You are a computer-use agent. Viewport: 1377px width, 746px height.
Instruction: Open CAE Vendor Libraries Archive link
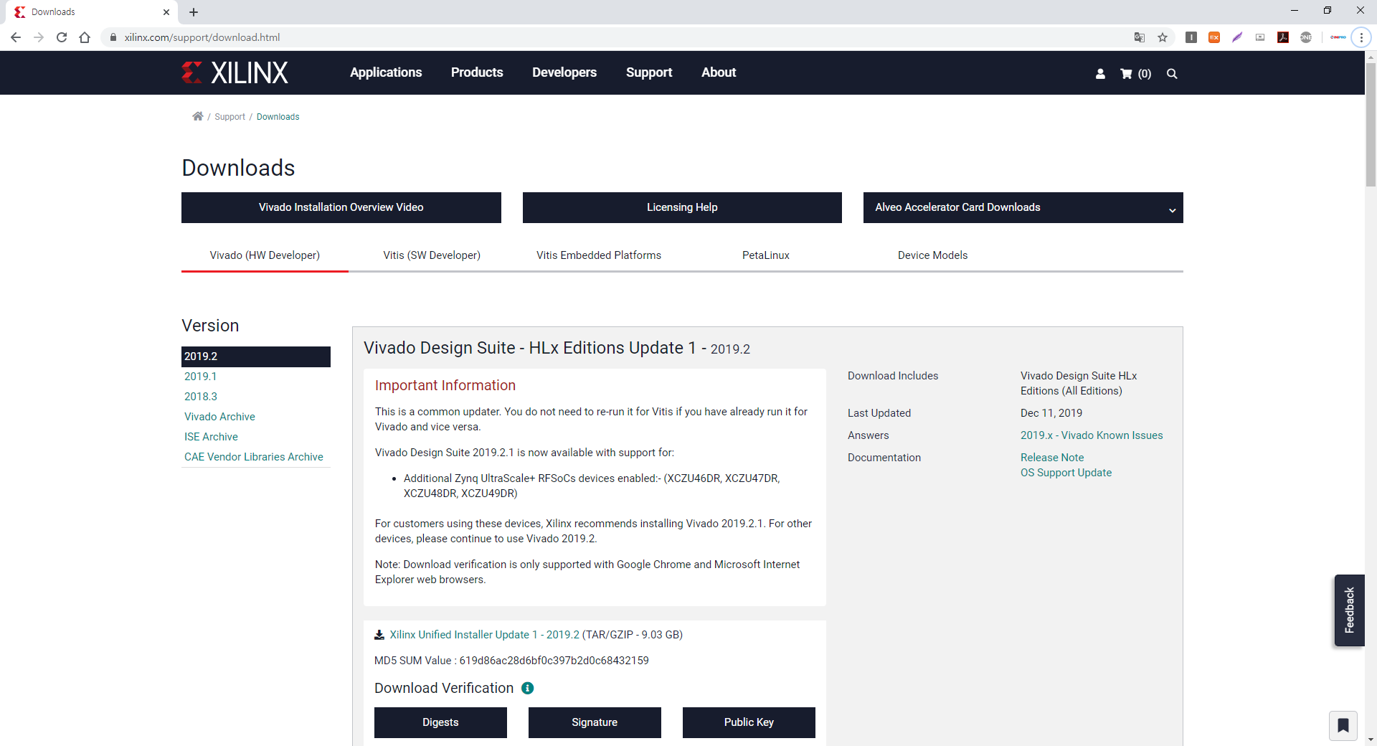coord(254,457)
